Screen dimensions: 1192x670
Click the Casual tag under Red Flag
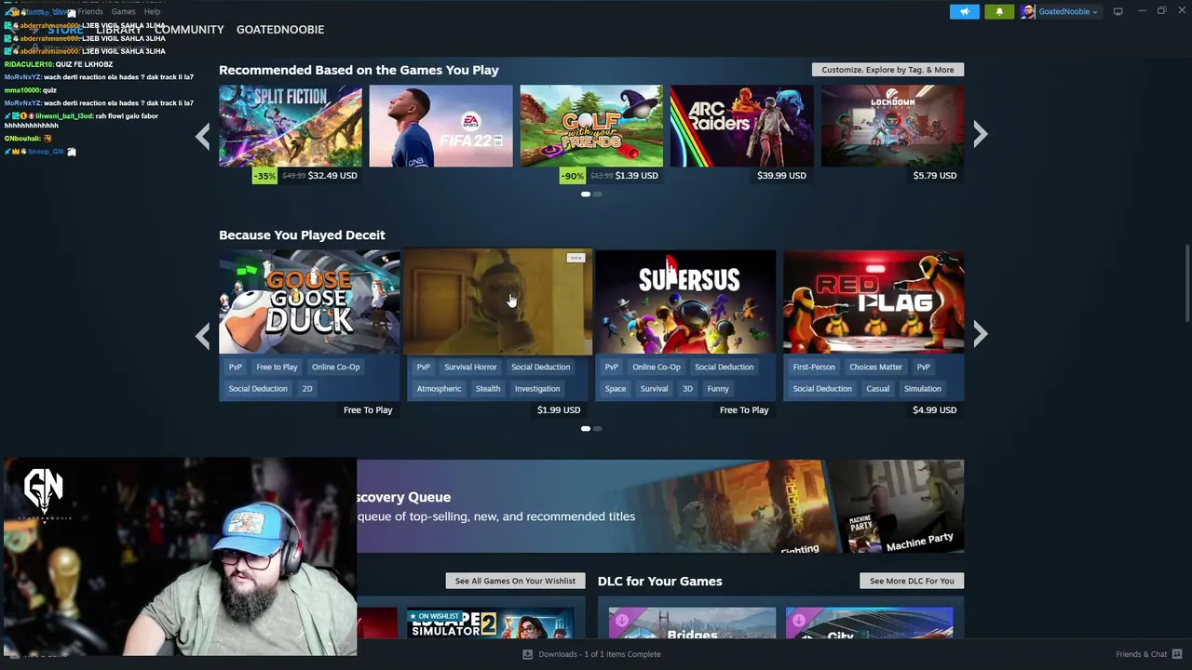point(877,389)
